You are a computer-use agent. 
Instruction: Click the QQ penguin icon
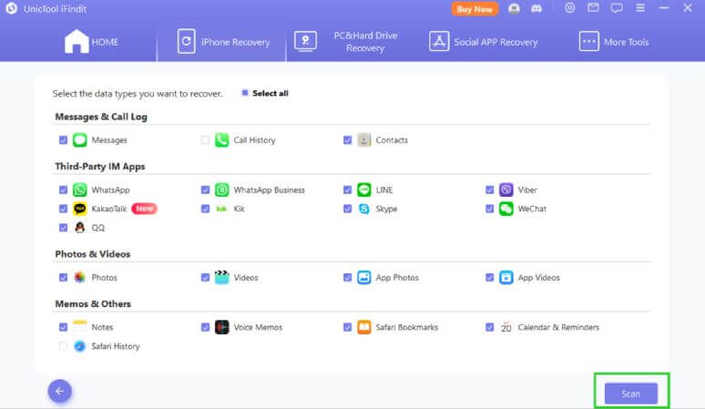point(79,228)
